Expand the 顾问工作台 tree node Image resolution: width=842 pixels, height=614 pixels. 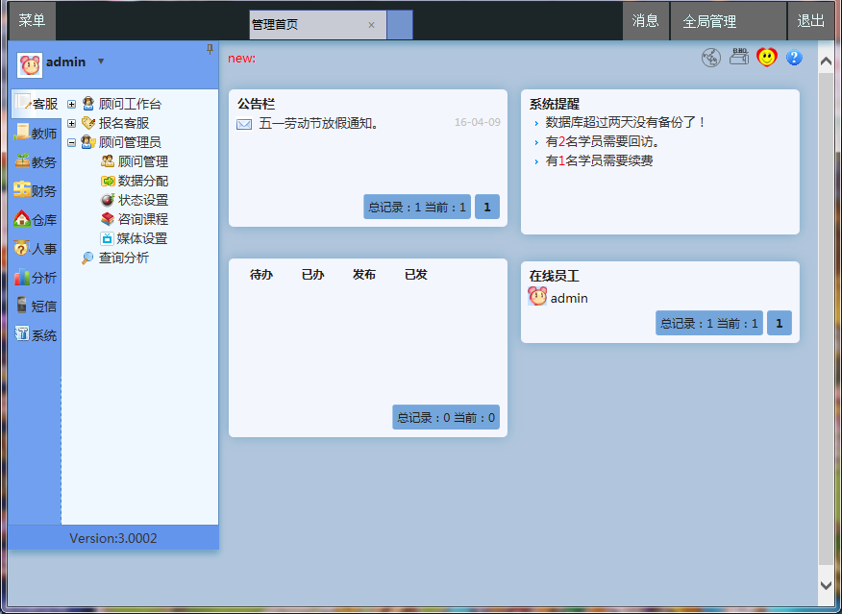click(x=71, y=104)
